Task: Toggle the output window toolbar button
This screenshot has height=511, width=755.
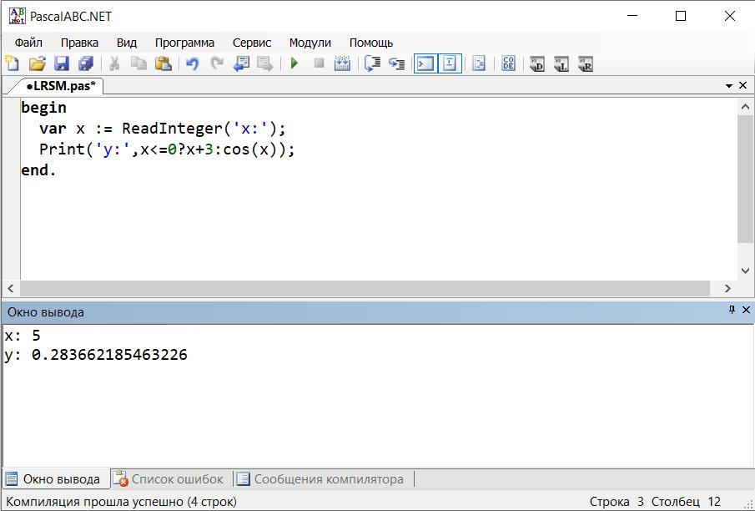Action: tap(425, 63)
